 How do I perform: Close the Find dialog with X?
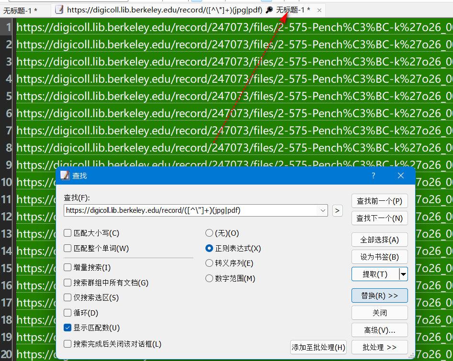pyautogui.click(x=401, y=176)
